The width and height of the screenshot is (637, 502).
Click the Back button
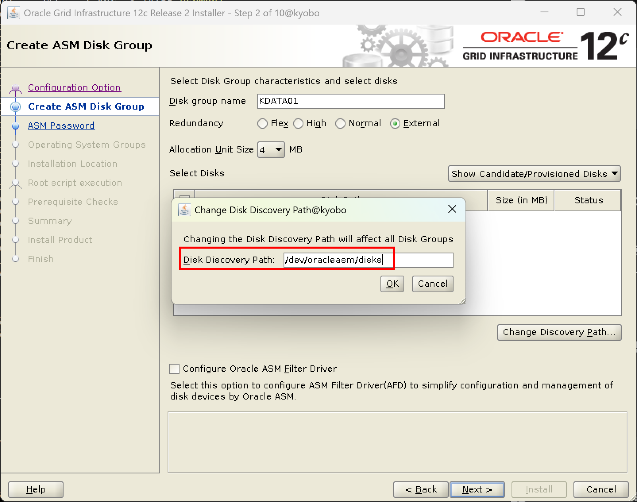click(x=421, y=489)
